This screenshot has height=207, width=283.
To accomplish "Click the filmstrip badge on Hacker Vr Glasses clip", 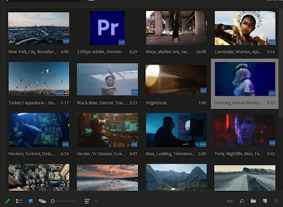I will (x=134, y=144).
